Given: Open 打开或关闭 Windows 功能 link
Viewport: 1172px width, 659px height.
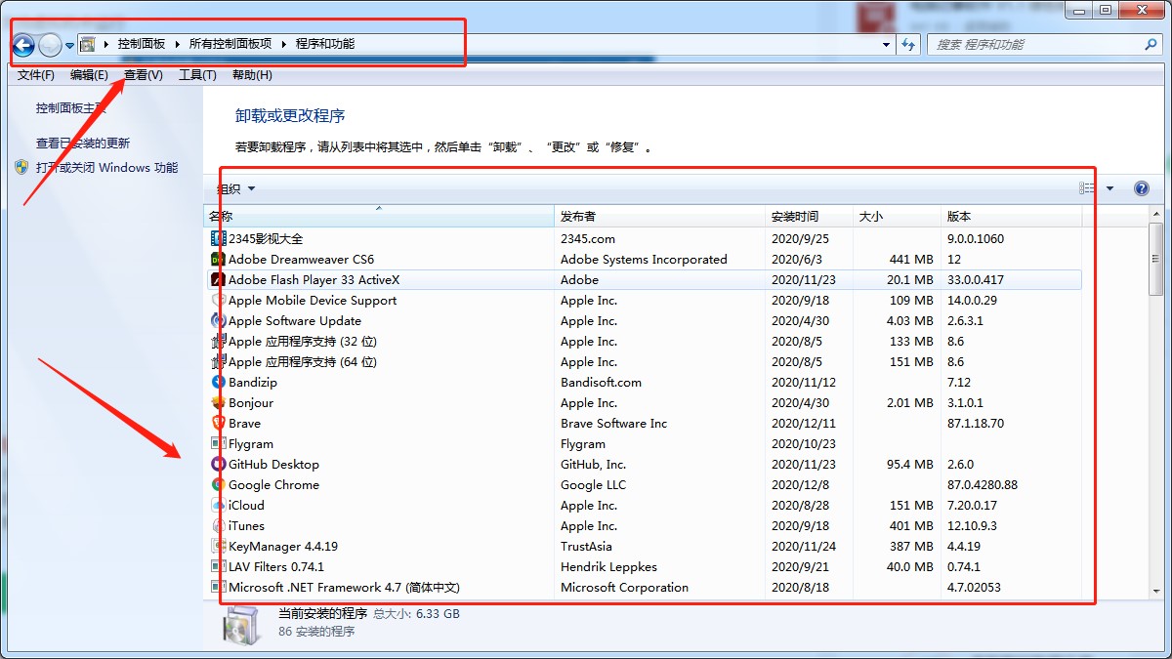Looking at the screenshot, I should [x=106, y=167].
